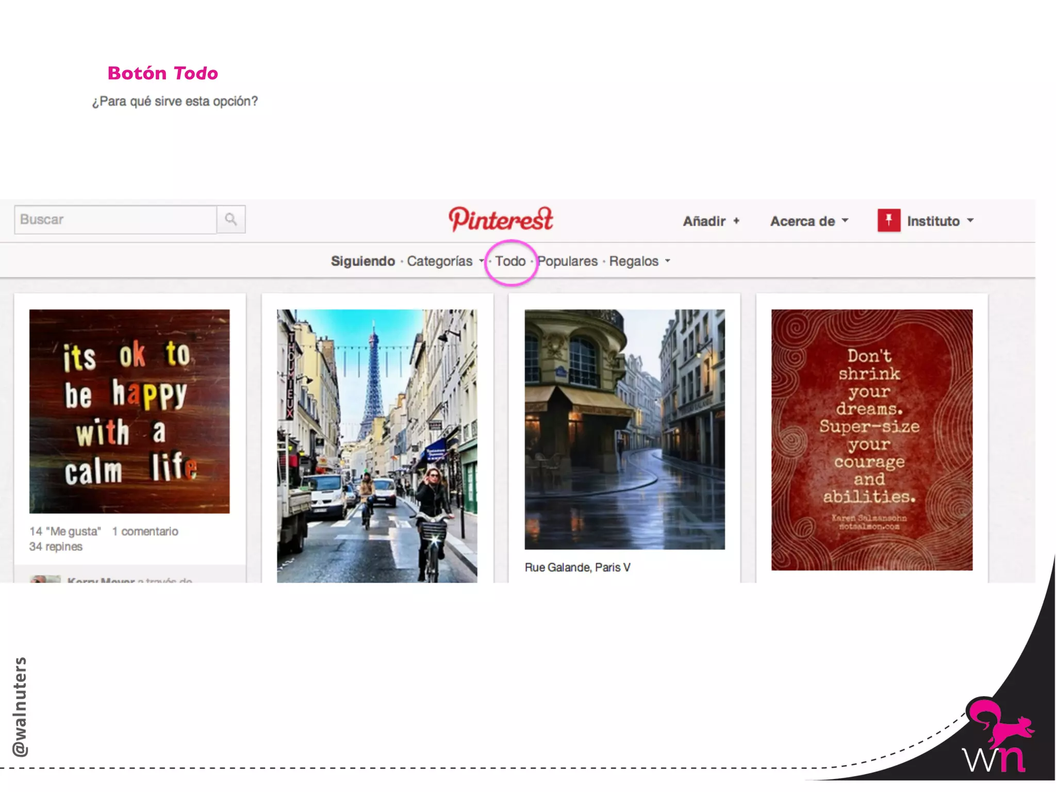Open the 'its ok to be happy' pin
The height and width of the screenshot is (792, 1056).
(129, 411)
